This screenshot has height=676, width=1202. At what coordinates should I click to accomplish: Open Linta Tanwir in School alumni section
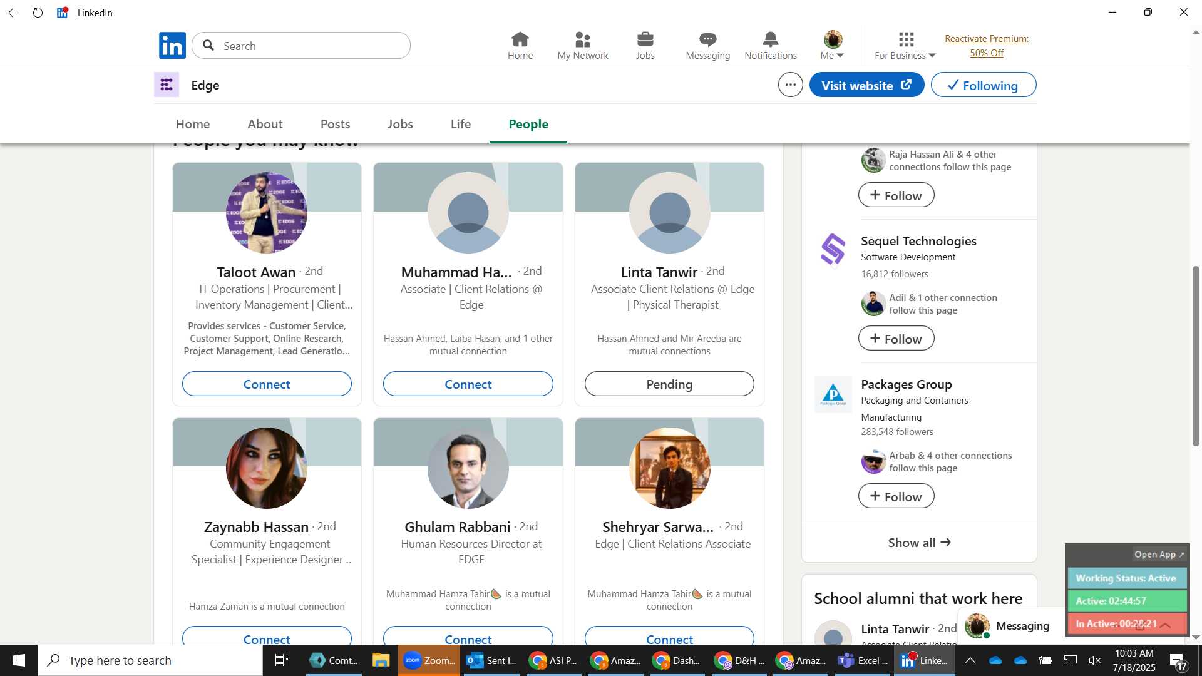coord(895,629)
